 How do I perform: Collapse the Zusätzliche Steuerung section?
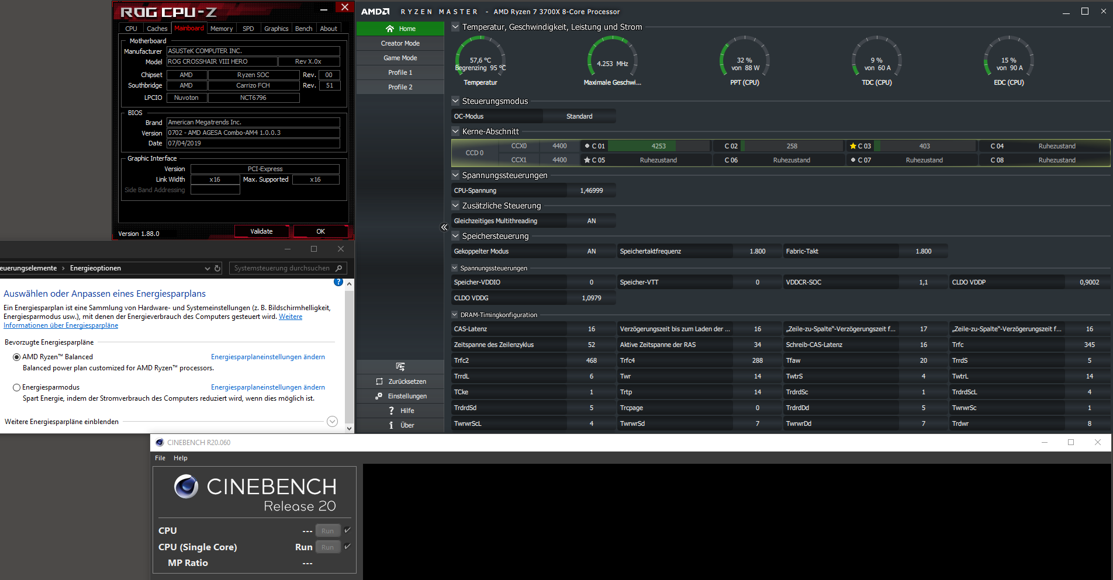455,206
